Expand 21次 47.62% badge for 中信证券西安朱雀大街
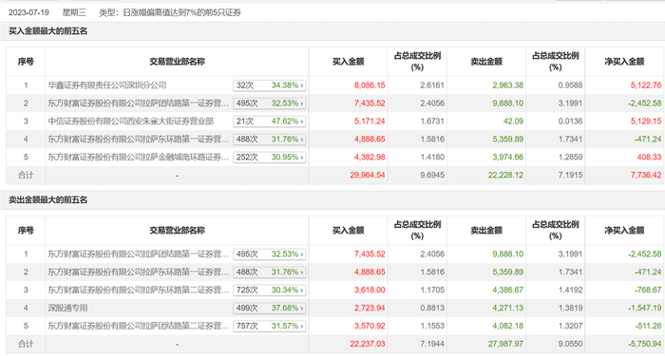The width and height of the screenshot is (665, 356). click(269, 122)
